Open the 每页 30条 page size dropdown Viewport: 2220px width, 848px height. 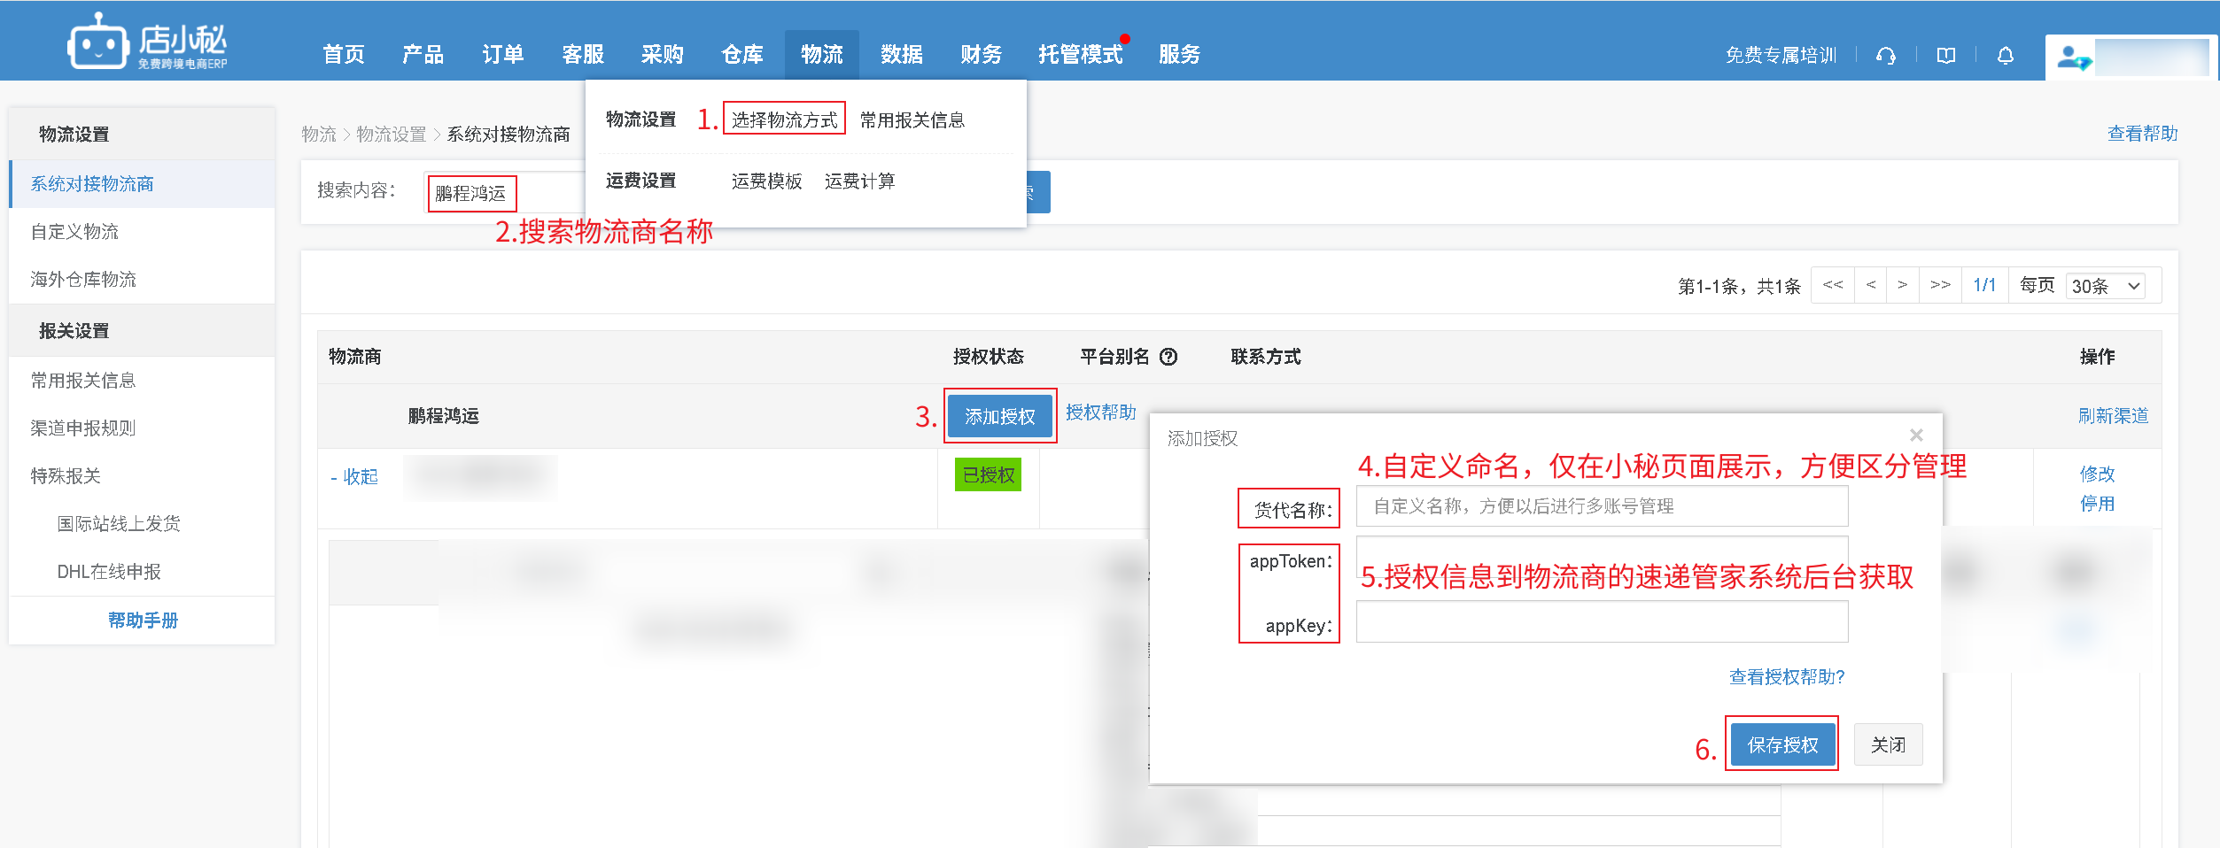tap(2106, 286)
